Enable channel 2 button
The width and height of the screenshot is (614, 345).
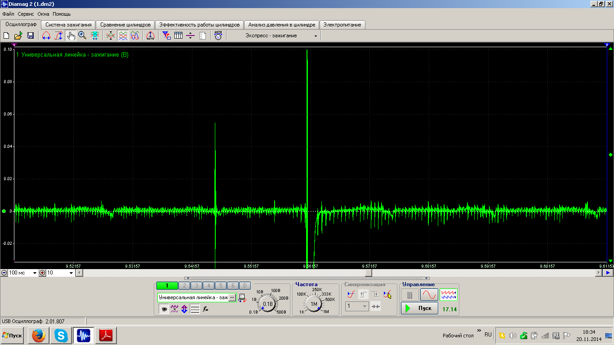pos(184,286)
